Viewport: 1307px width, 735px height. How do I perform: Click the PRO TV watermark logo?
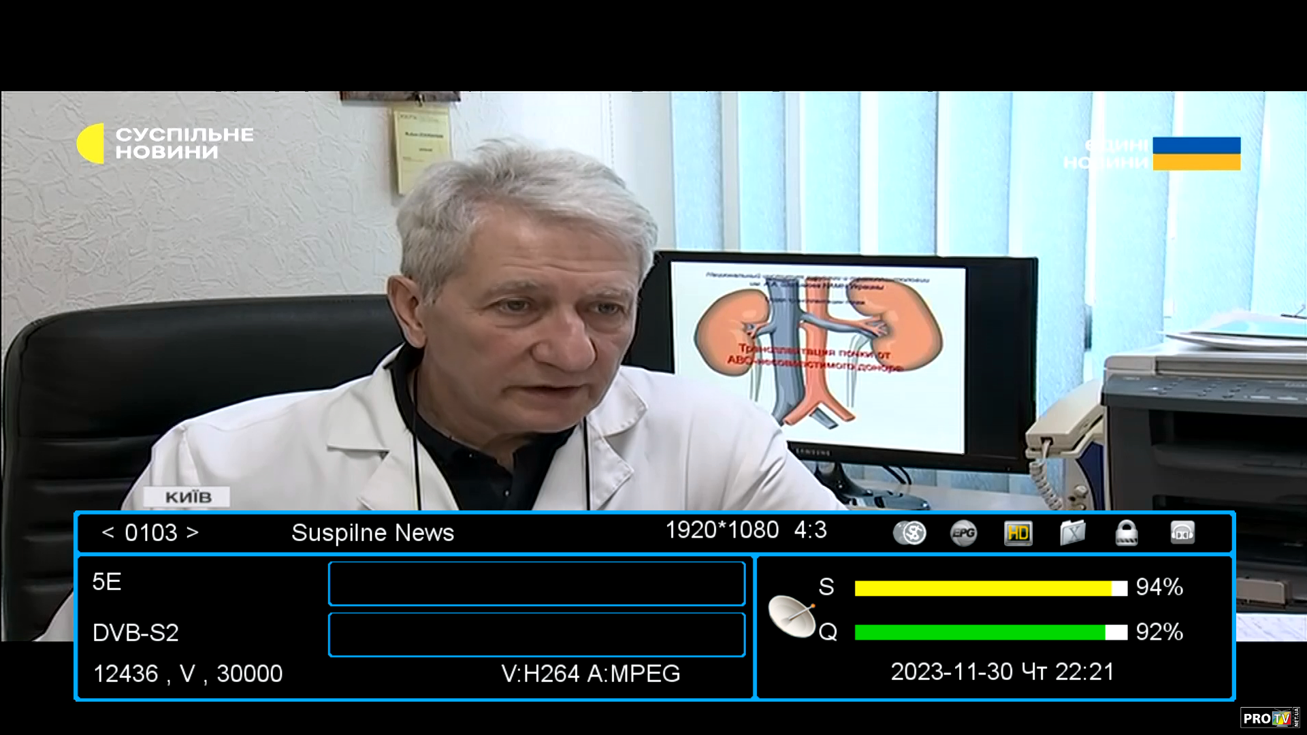1270,718
